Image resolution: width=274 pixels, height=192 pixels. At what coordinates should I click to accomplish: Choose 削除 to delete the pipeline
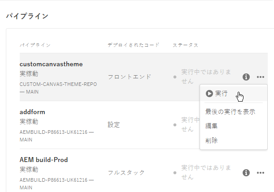(x=211, y=141)
